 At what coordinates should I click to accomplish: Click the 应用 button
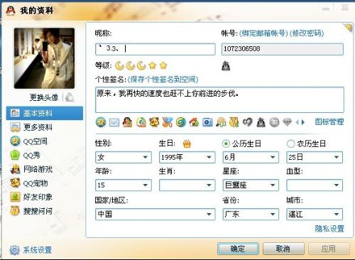pyautogui.click(x=329, y=249)
